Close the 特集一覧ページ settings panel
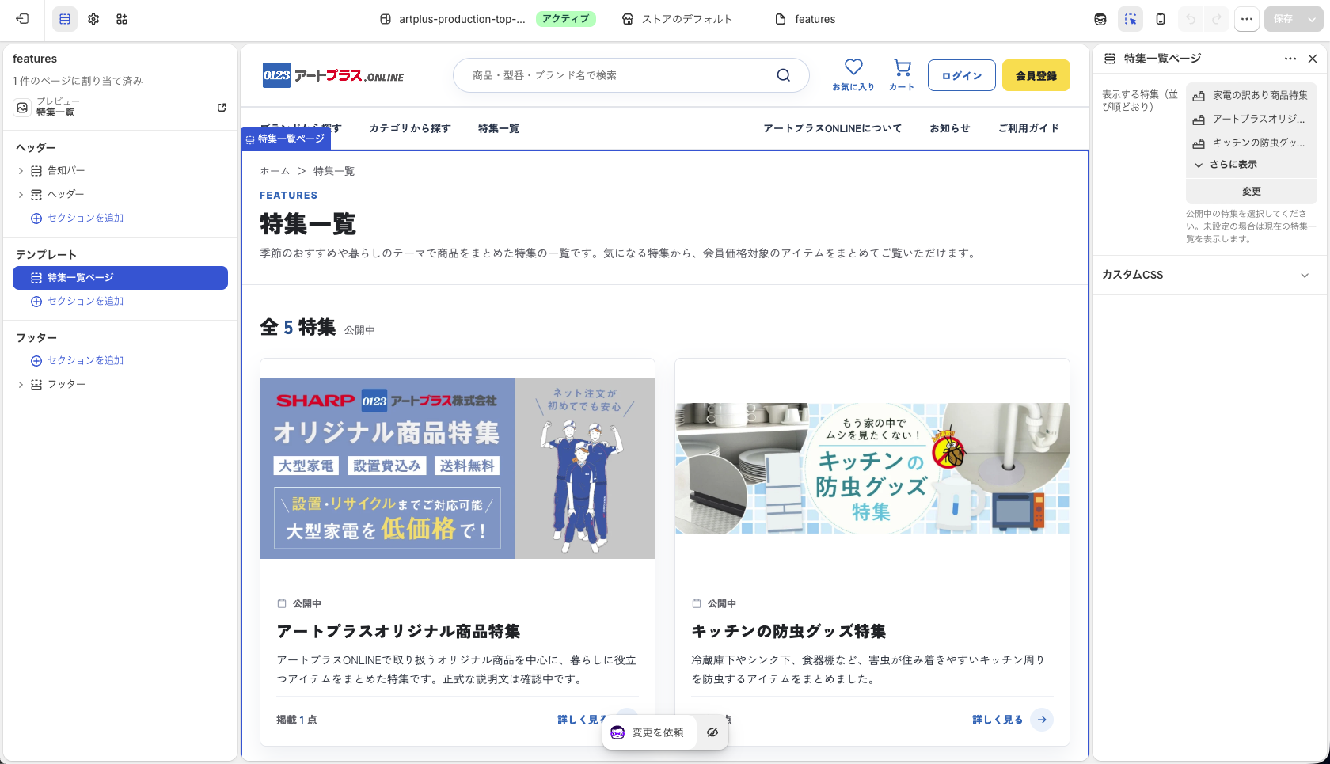The height and width of the screenshot is (764, 1330). click(x=1313, y=59)
